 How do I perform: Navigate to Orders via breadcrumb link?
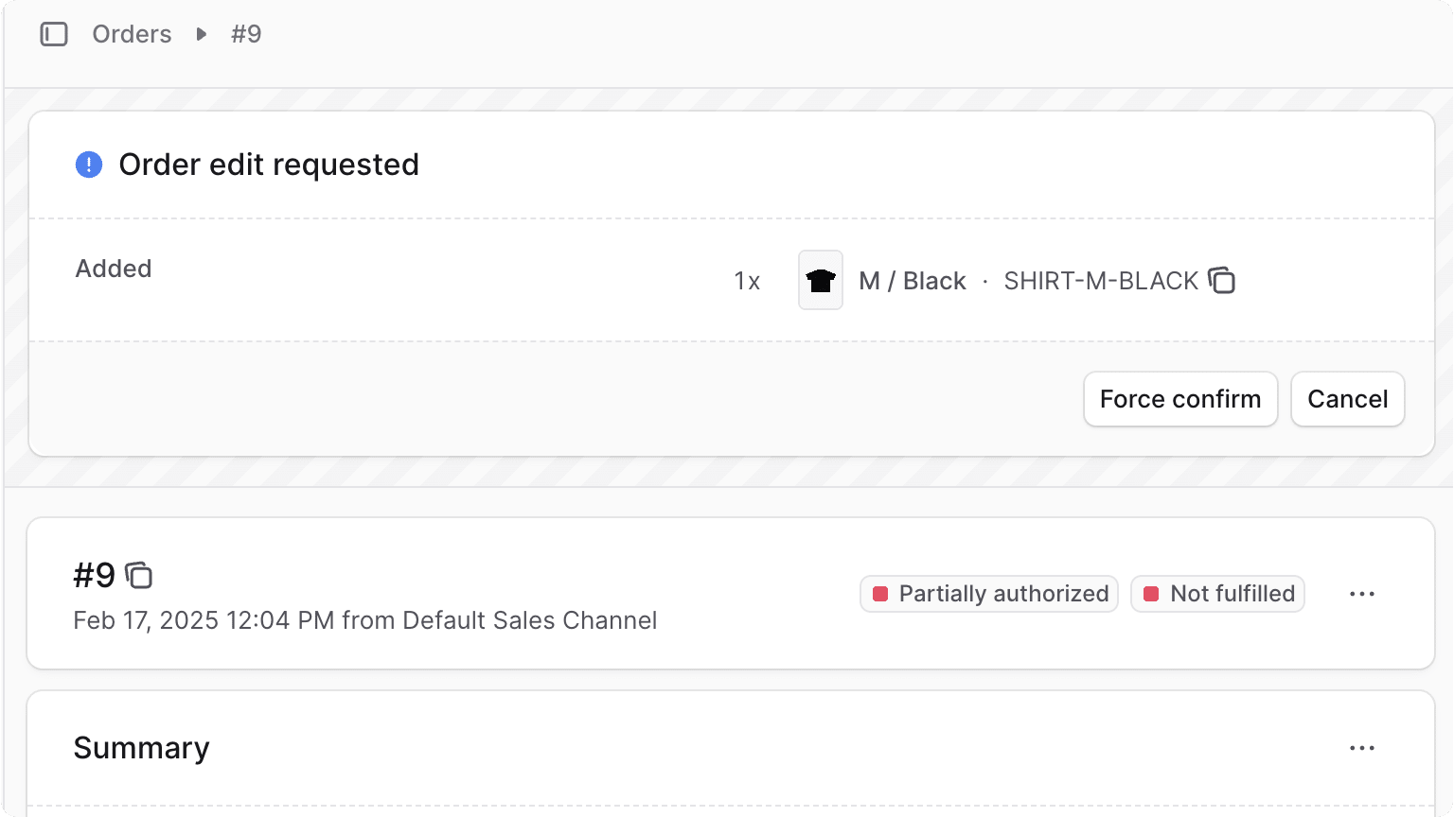132,34
